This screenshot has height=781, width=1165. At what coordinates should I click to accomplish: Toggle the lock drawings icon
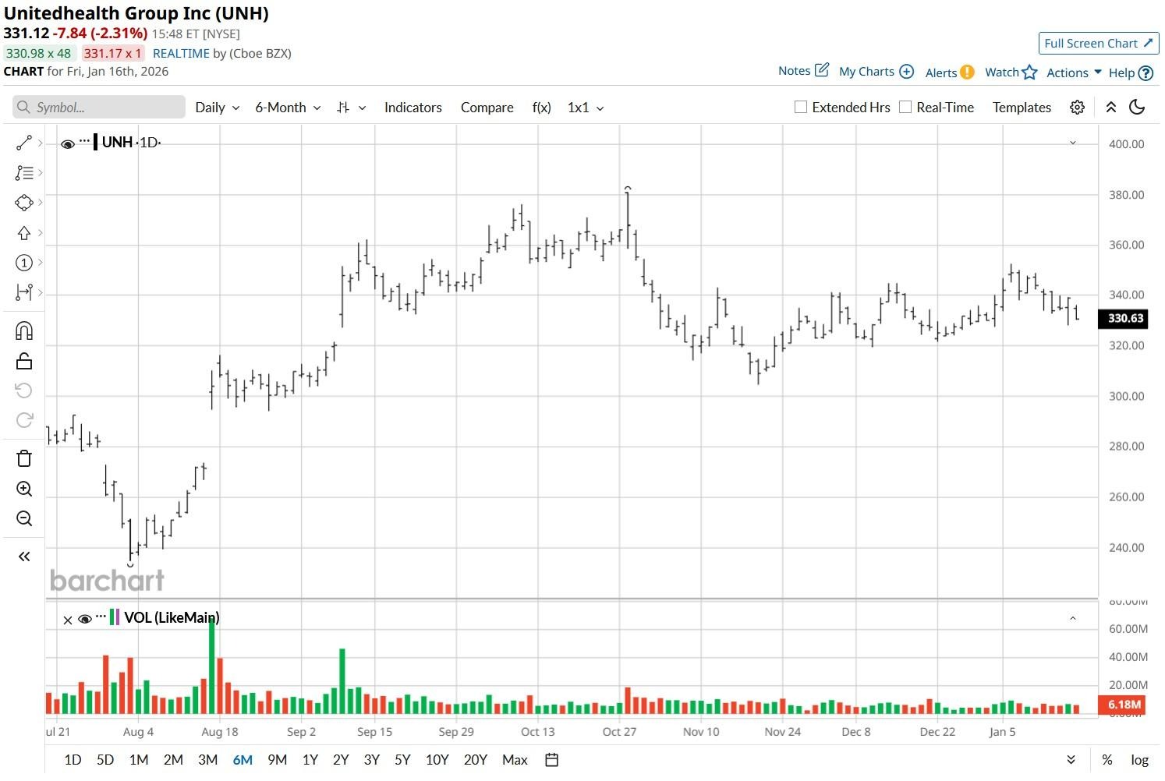24,361
